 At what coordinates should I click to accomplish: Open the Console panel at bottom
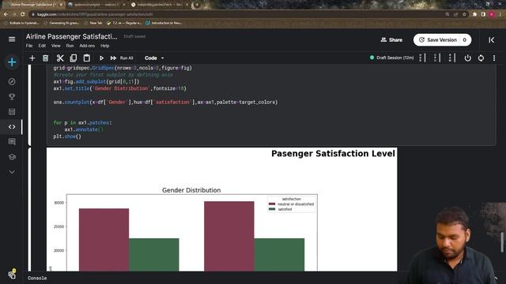[x=37, y=278]
